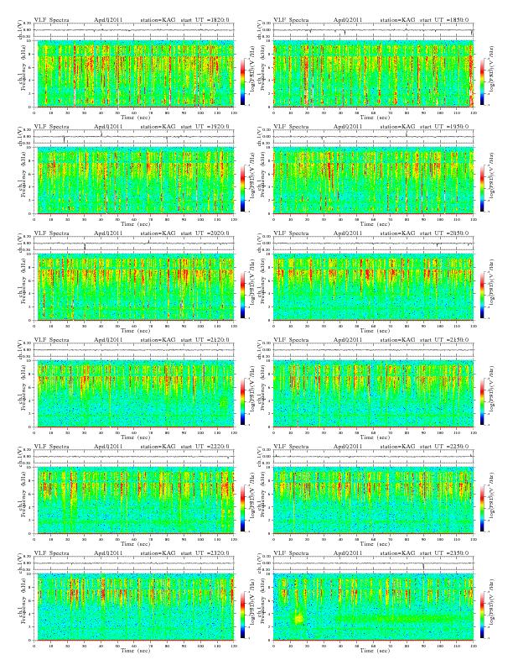Click the PSD color bar of the 1820 panel
Image resolution: width=513 pixels, height=665 pixels.
242,81
